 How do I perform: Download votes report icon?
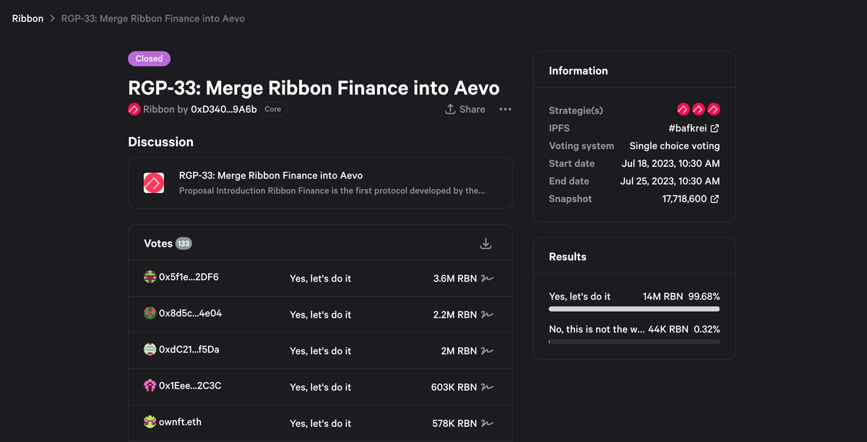tap(486, 243)
